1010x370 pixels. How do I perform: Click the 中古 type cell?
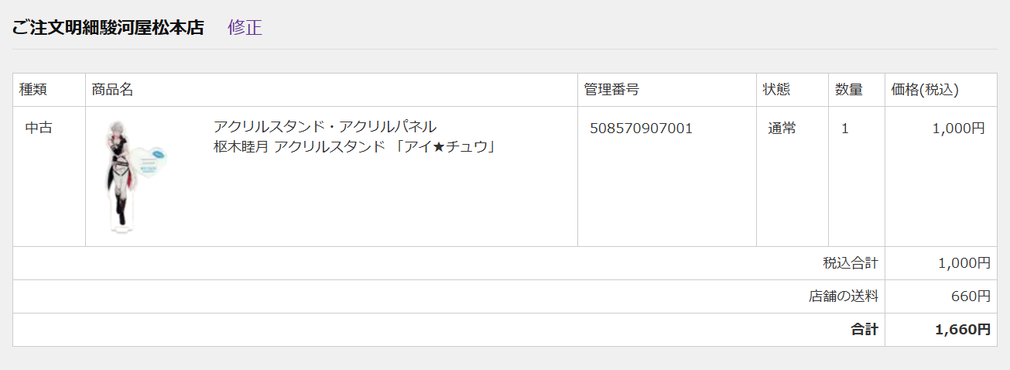click(x=39, y=128)
